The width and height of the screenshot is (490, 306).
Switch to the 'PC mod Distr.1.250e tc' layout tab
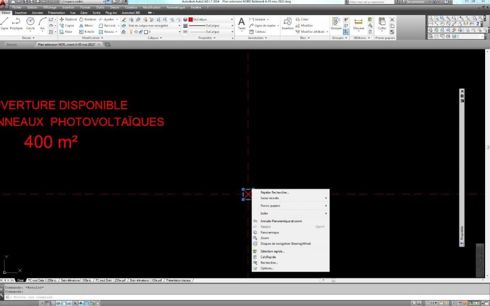pos(42,281)
